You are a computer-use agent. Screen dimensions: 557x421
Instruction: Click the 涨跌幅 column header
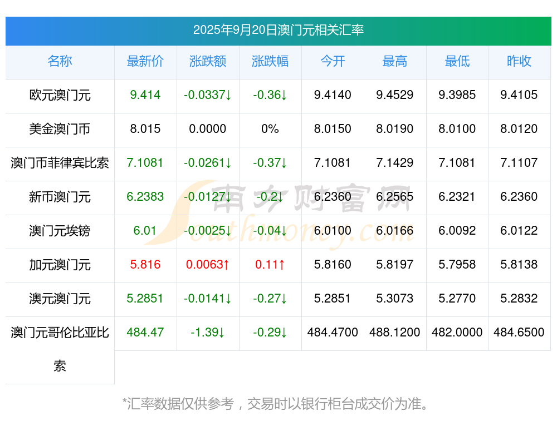pos(270,61)
